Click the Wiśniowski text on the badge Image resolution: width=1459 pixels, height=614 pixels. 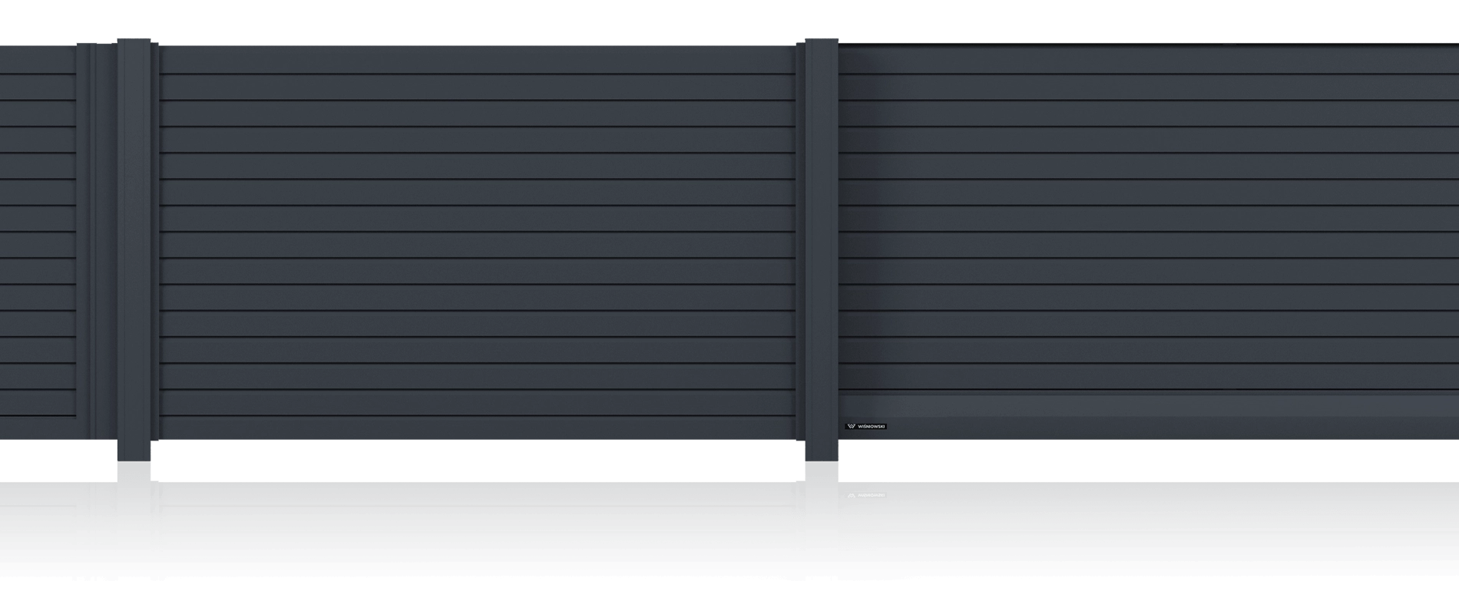pos(872,426)
